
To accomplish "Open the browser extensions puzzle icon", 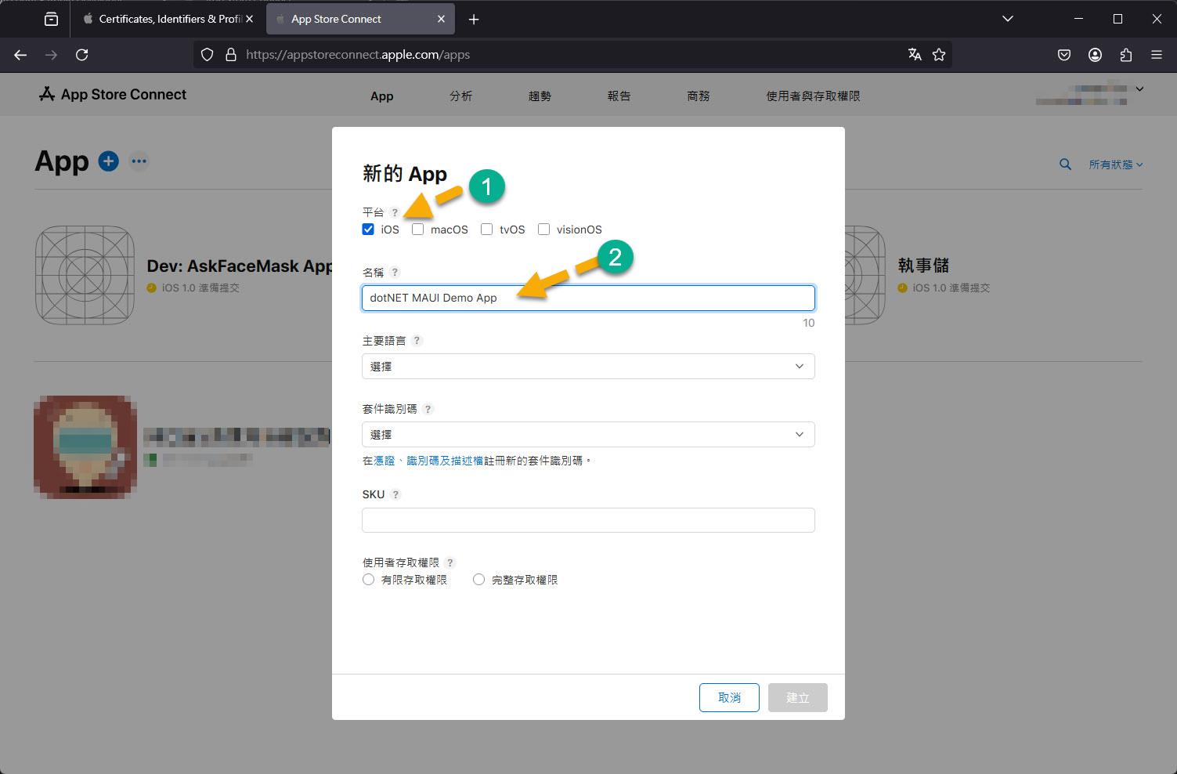I will click(1126, 55).
